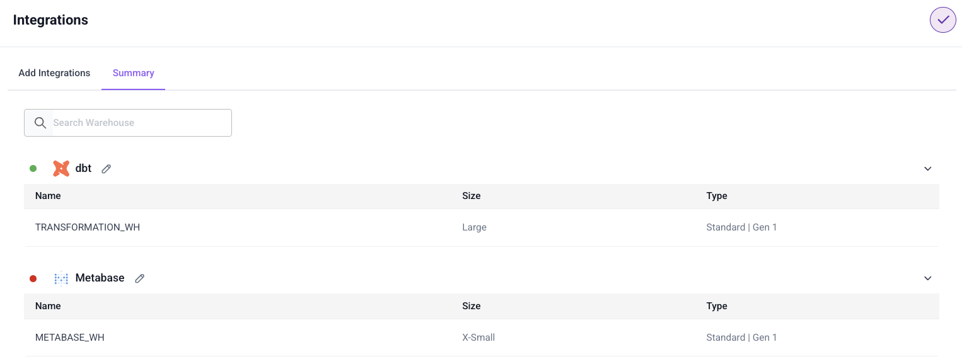This screenshot has width=962, height=364.
Task: Click the Metabase logo icon
Action: 61,278
